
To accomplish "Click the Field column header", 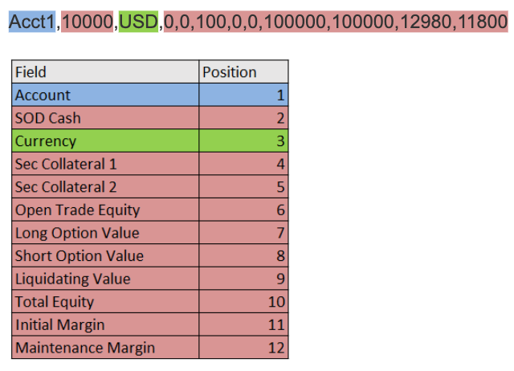I will (105, 71).
